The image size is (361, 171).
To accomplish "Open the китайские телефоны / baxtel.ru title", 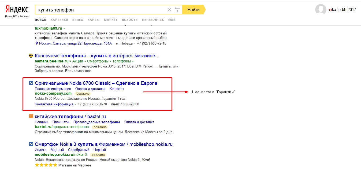I will (x=70, y=117).
